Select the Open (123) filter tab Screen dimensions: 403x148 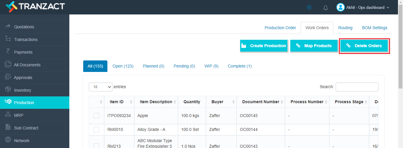[123, 66]
